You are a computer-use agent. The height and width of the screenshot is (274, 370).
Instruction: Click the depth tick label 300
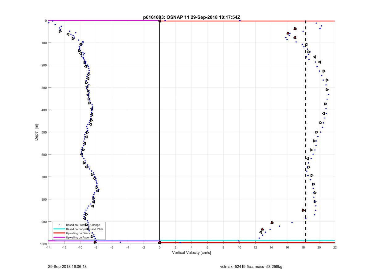(x=44, y=88)
